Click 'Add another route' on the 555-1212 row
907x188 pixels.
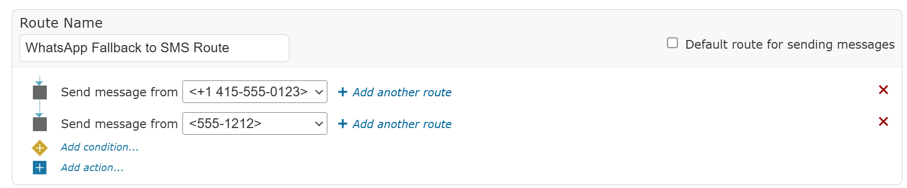click(402, 124)
